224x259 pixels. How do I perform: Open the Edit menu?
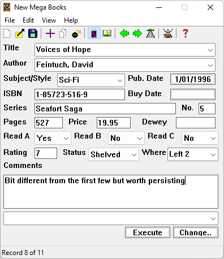click(28, 20)
